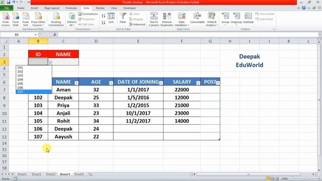Image resolution: width=322 pixels, height=181 pixels.
Task: Click the Select All corner button
Action: click(x=5, y=41)
